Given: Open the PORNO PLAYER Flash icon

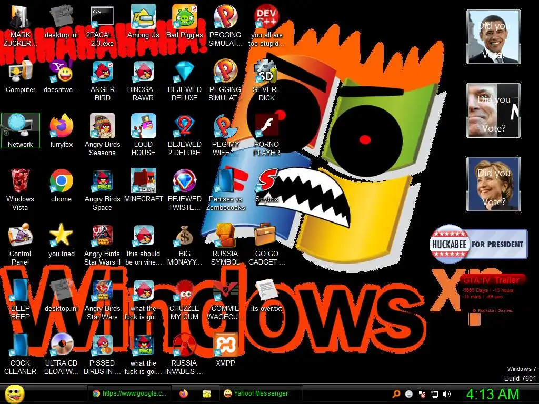Looking at the screenshot, I should tap(267, 135).
